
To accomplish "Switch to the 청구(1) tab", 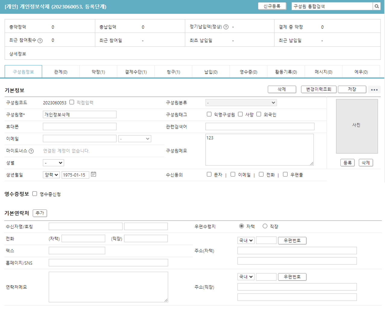I will tap(173, 72).
